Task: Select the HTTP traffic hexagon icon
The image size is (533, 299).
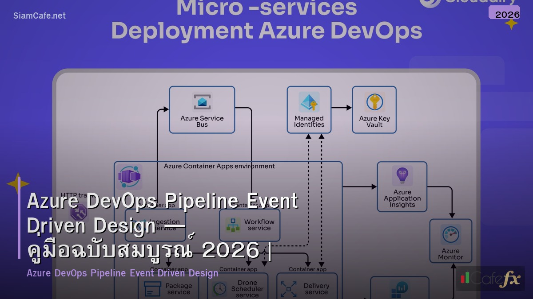Action: (80, 213)
